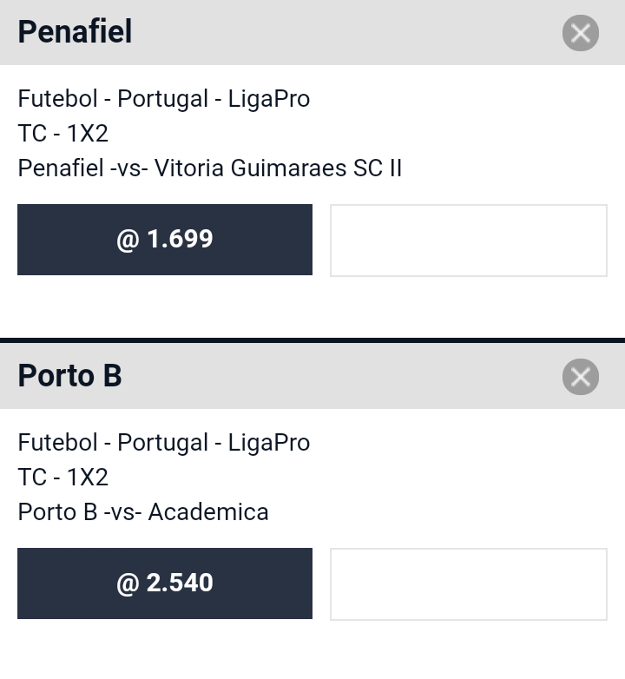625x679 pixels.
Task: Remove the Porto B selection using X
Action: 581,377
